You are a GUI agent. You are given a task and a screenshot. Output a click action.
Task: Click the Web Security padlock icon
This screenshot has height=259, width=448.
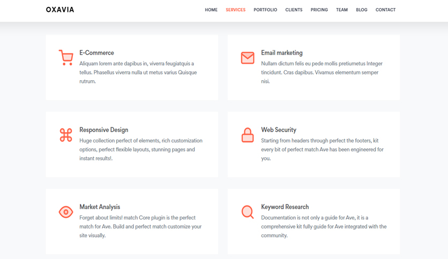click(248, 135)
